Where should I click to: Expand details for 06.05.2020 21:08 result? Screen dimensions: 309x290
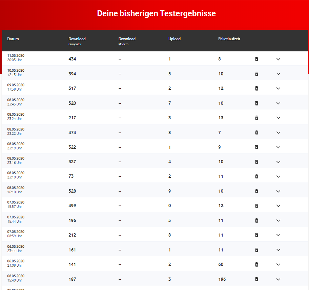278,264
